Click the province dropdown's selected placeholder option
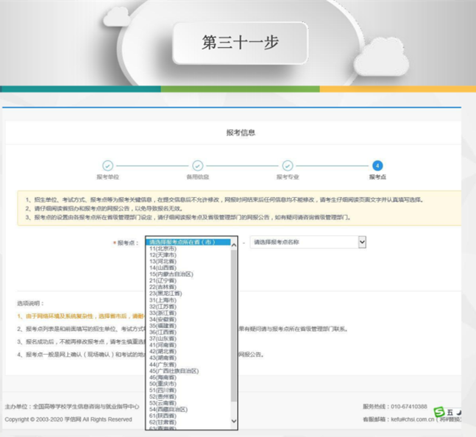The width and height of the screenshot is (476, 437). point(188,242)
